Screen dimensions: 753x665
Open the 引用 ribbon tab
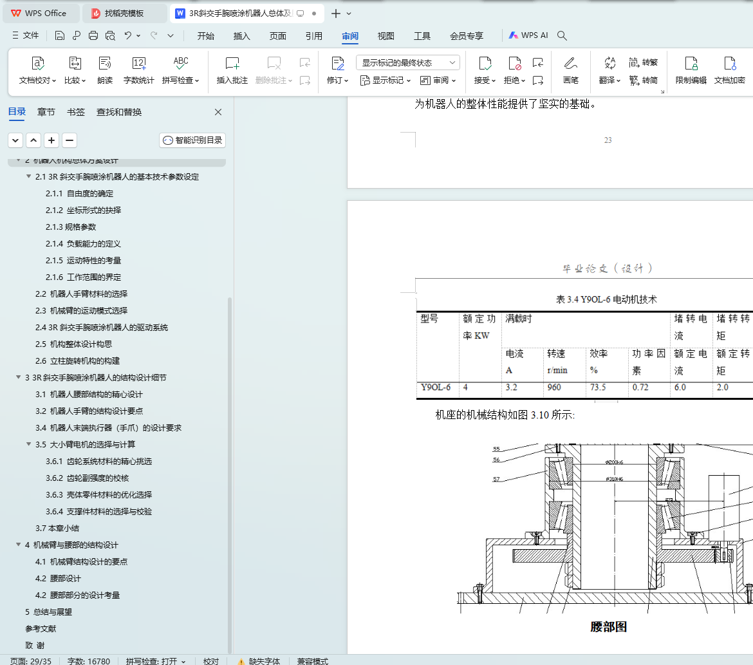coord(313,36)
